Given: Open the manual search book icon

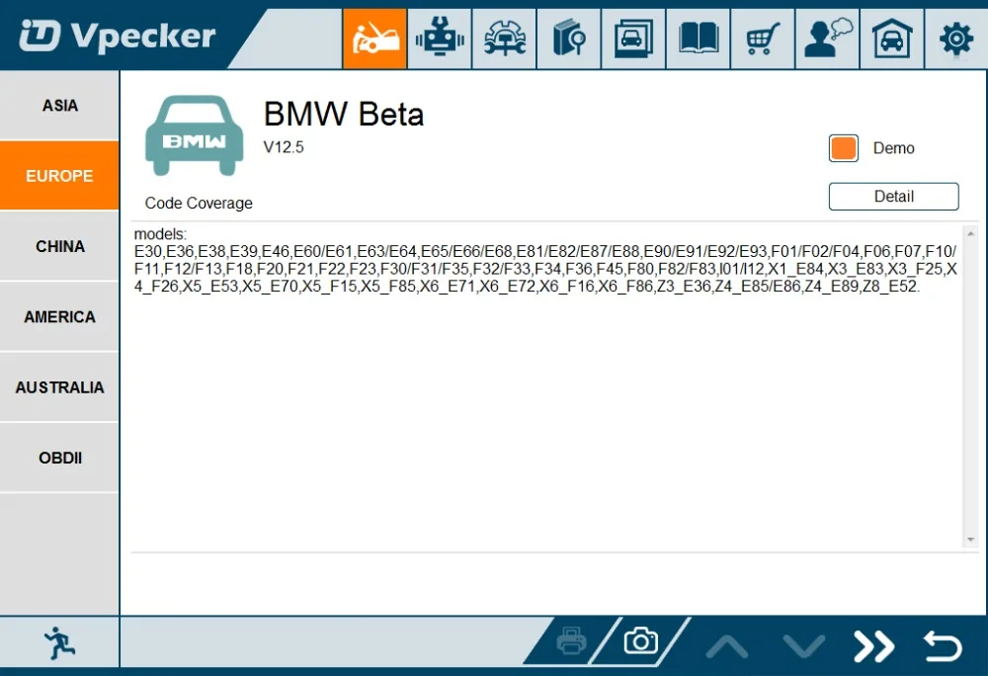Looking at the screenshot, I should [x=569, y=39].
